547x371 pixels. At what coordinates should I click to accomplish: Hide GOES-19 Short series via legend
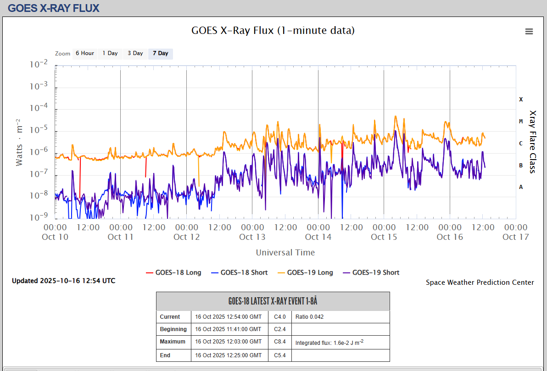pos(371,272)
